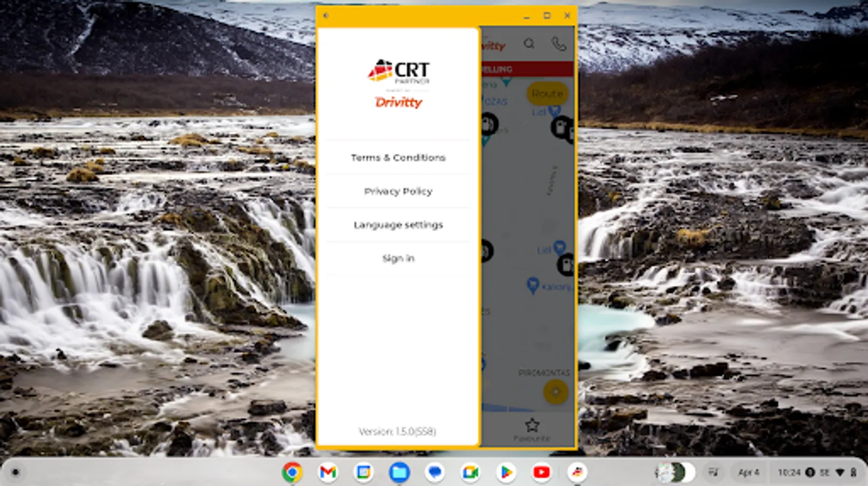Screen dimensions: 868x486
Task: Open Google Meet from the shelf
Action: click(470, 473)
